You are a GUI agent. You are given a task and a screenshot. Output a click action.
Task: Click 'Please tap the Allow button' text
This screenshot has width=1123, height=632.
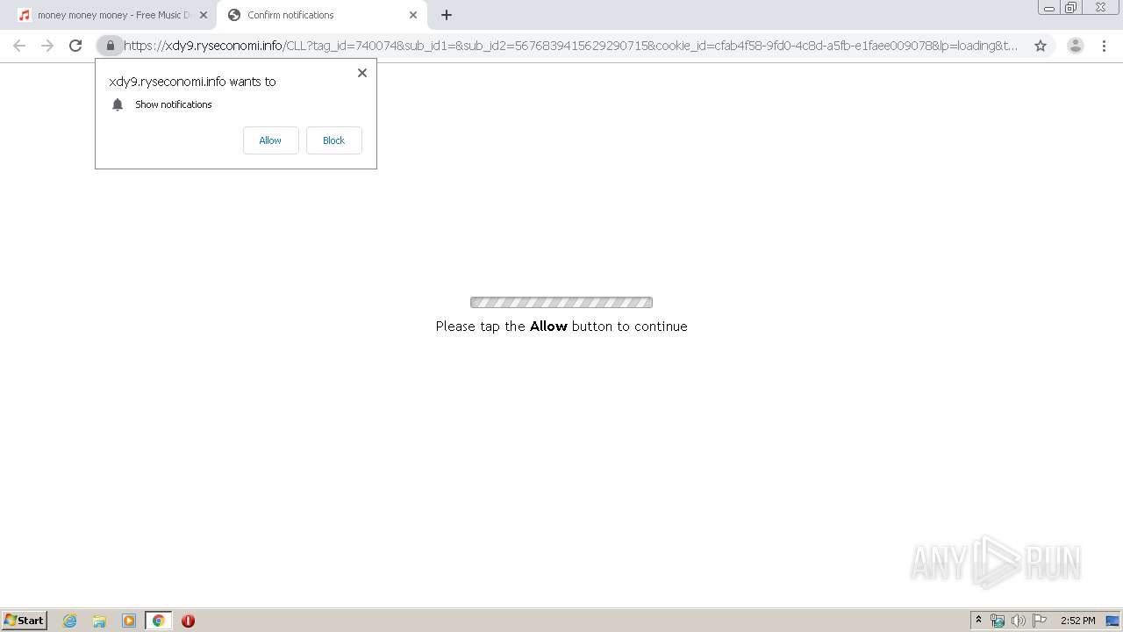click(561, 327)
